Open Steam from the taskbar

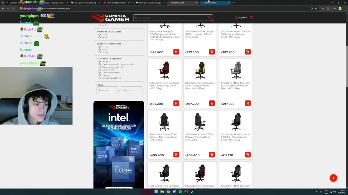click(x=192, y=192)
